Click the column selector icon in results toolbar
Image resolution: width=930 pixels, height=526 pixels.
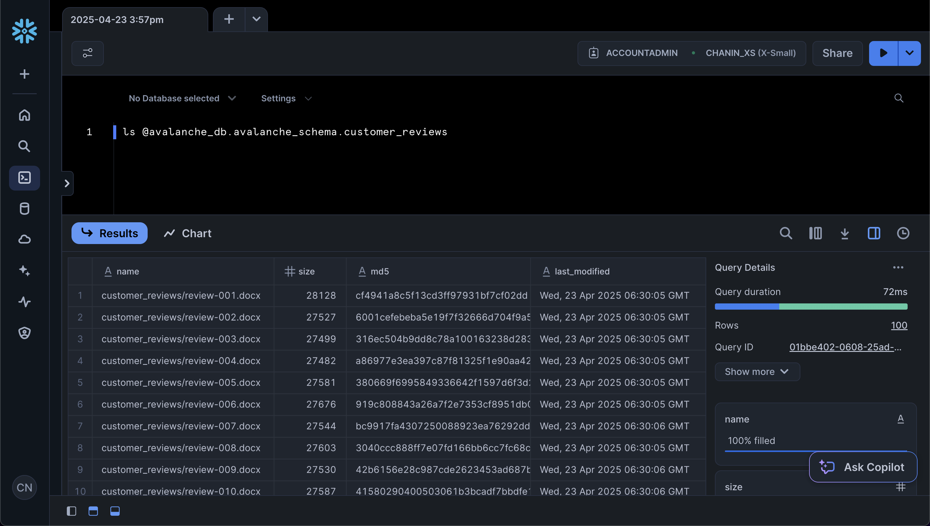[815, 233]
